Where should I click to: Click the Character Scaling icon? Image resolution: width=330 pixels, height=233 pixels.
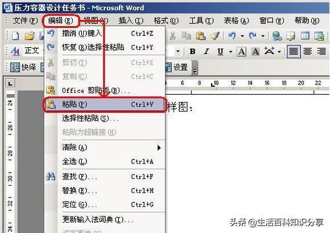[269, 51]
